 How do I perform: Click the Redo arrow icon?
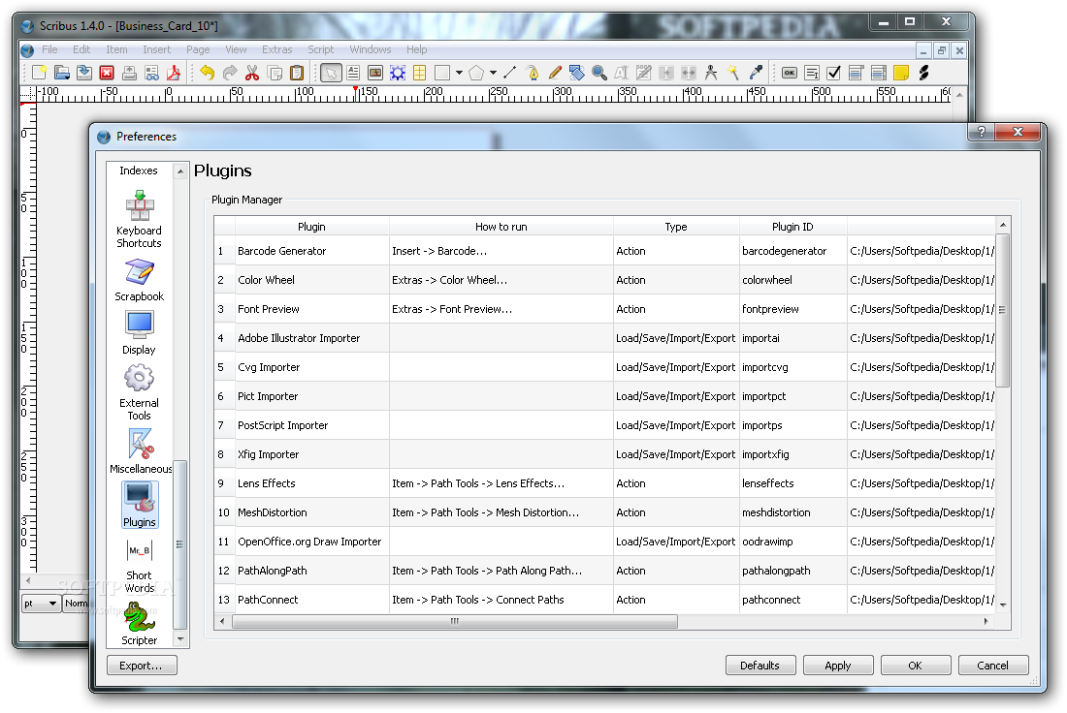pos(230,73)
